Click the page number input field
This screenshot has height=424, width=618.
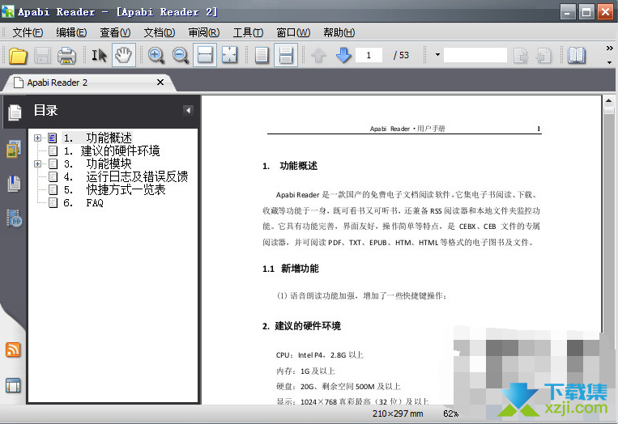(x=369, y=55)
